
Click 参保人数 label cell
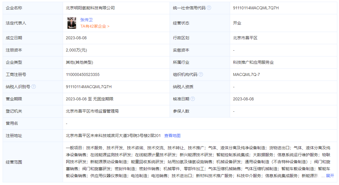click(200, 111)
